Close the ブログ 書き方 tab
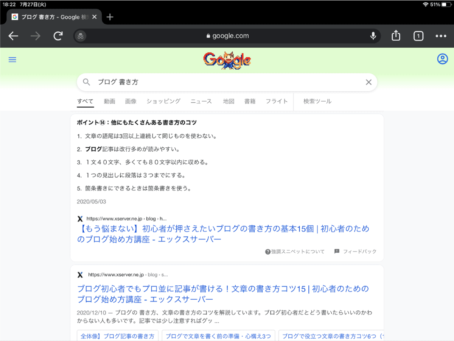The image size is (454, 341). (x=94, y=17)
